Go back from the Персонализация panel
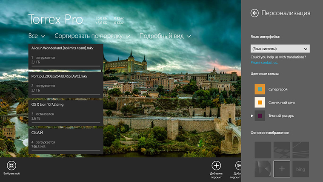Viewport: 323px width, 182px height. pos(254,13)
